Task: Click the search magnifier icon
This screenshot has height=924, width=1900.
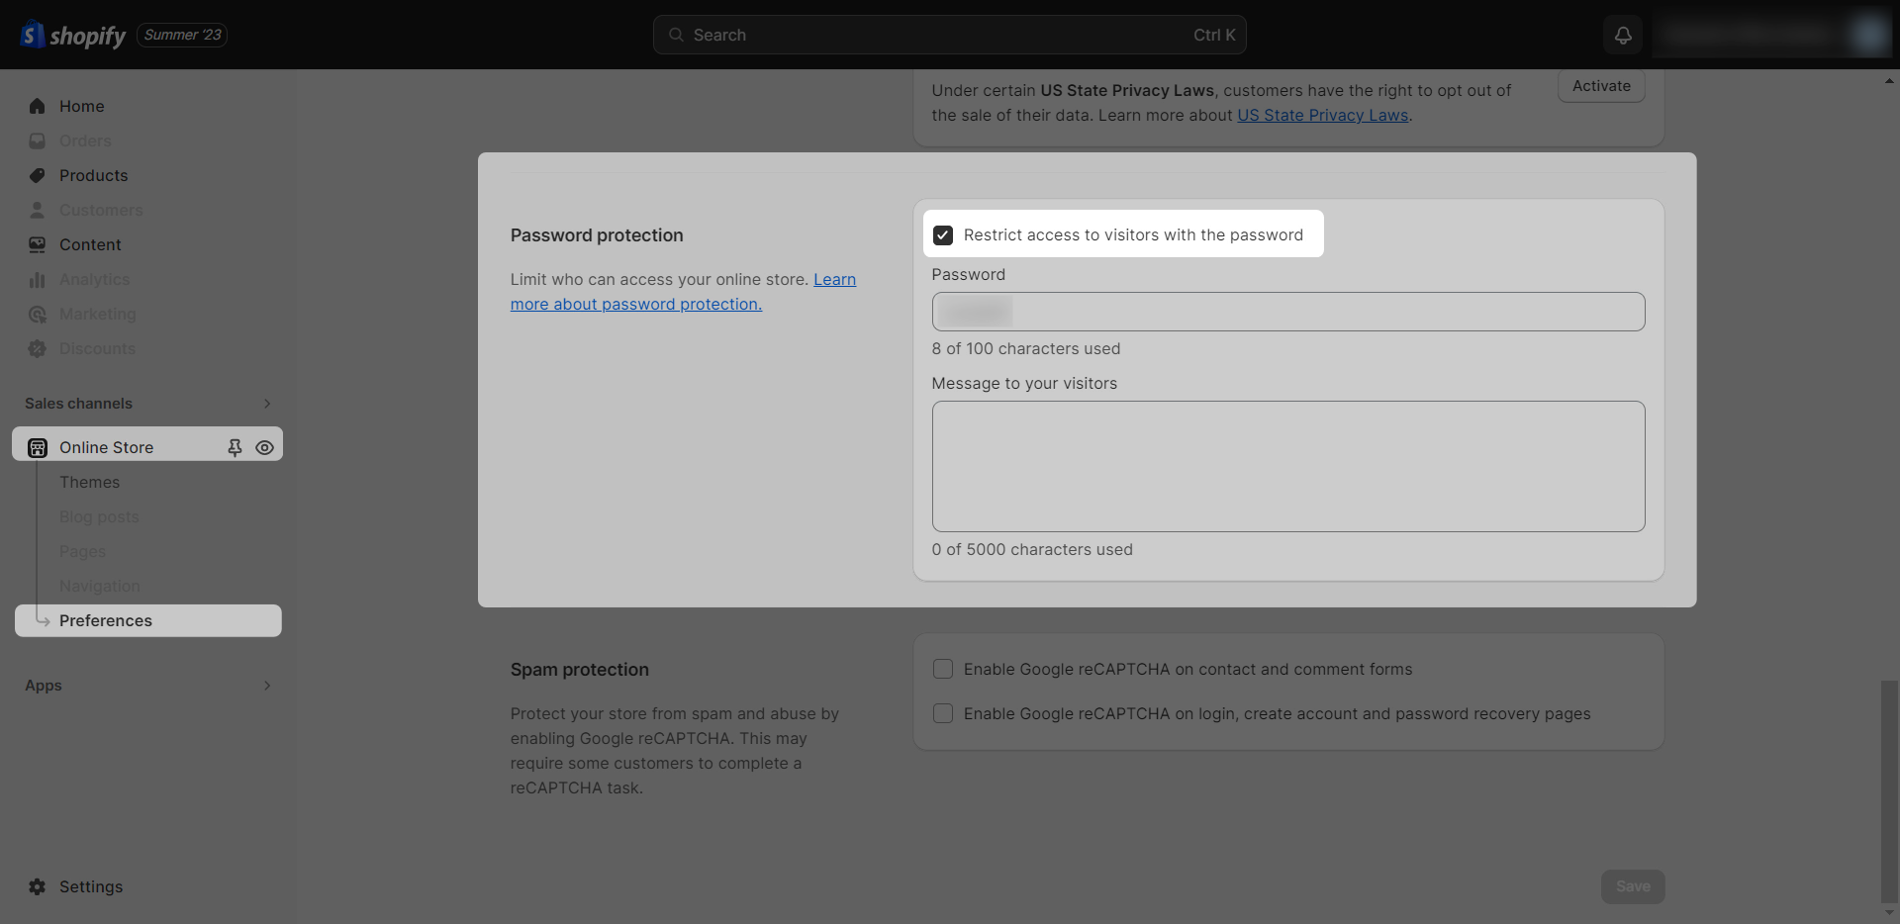Action: click(676, 35)
